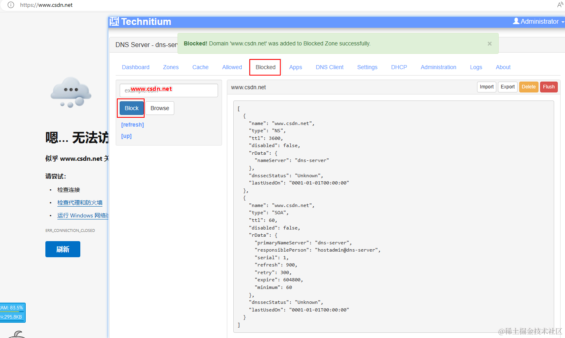
Task: Open the Settings tab
Action: pos(367,67)
